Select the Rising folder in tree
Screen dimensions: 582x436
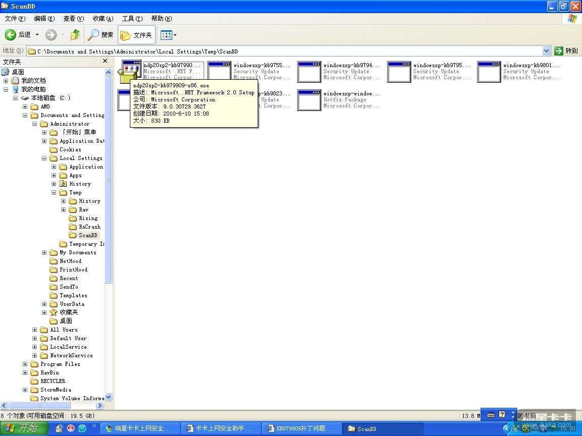(x=88, y=219)
